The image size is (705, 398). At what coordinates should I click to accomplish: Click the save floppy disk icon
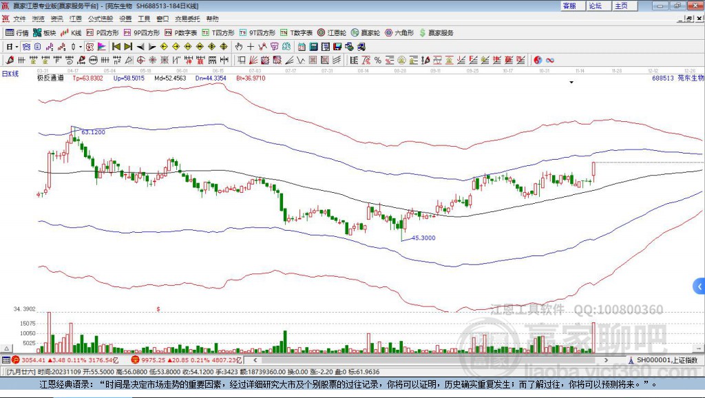[337, 47]
